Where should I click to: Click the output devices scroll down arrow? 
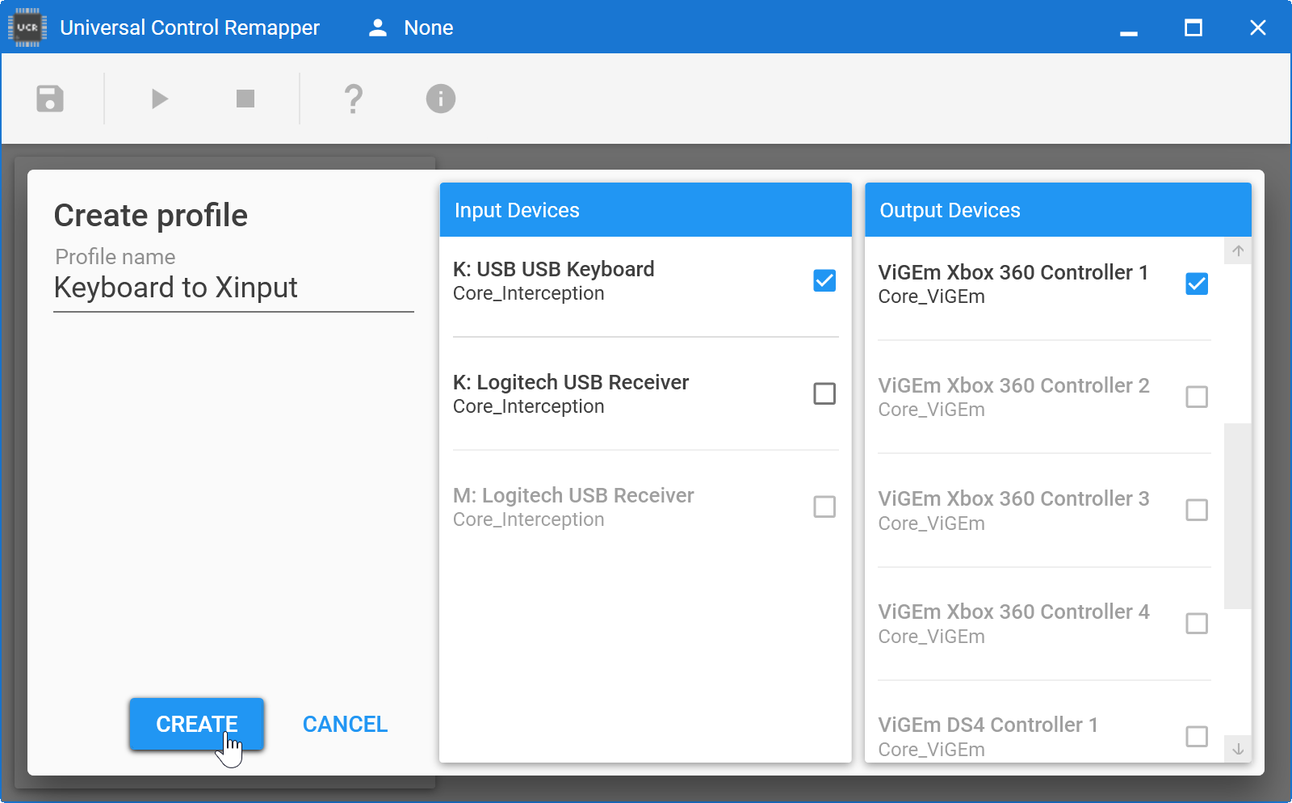1237,749
